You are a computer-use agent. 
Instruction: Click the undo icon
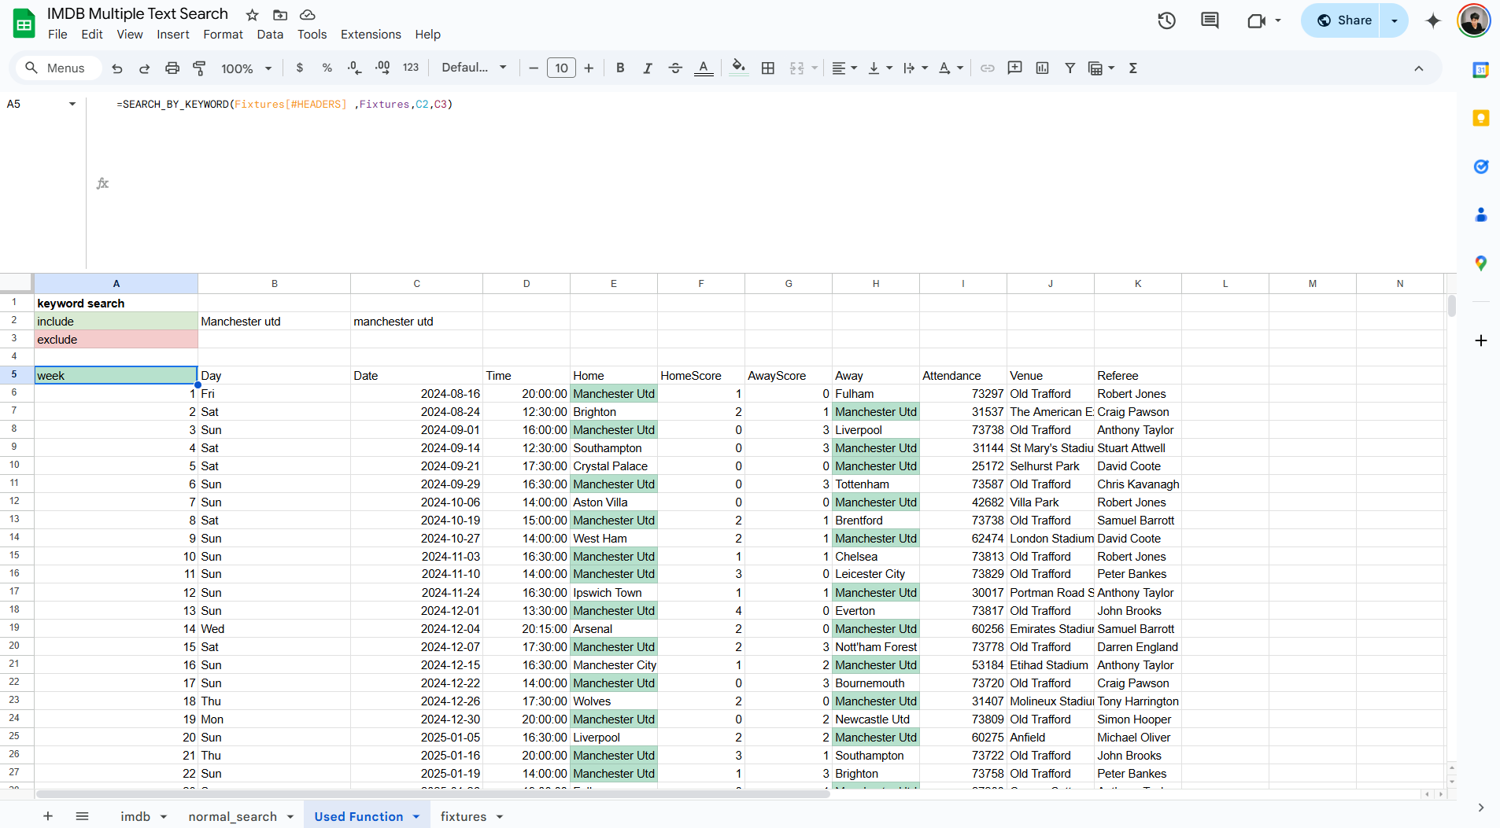pyautogui.click(x=117, y=68)
